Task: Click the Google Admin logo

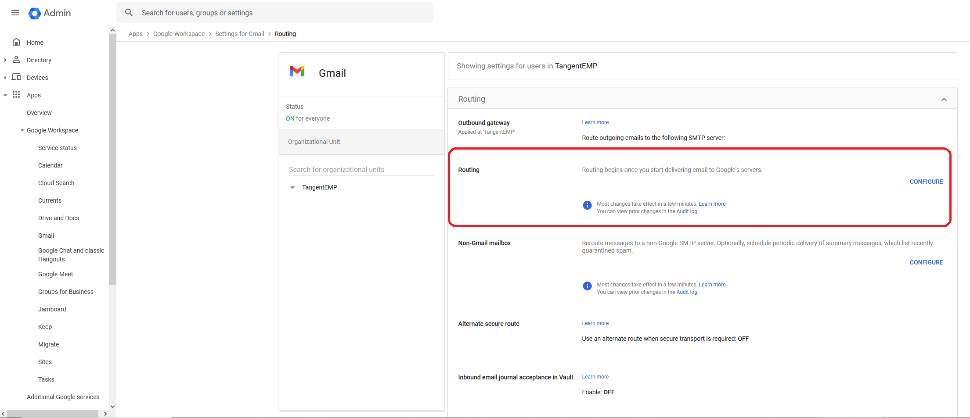Action: pos(50,13)
